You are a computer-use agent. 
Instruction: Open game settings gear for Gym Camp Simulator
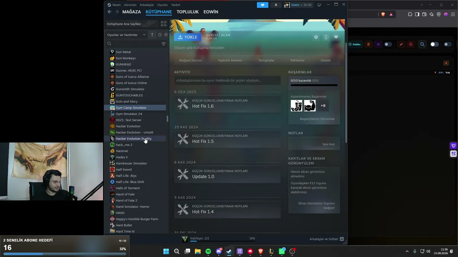(316, 37)
